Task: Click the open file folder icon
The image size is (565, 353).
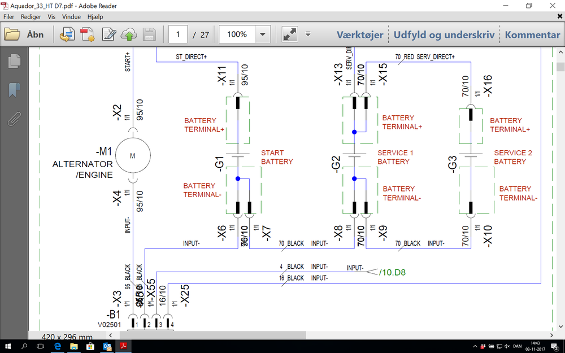Action: (x=12, y=34)
